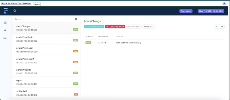
Task: Click time text 12:34:33 / 00:00:16:314
Action: [x=26, y=95]
